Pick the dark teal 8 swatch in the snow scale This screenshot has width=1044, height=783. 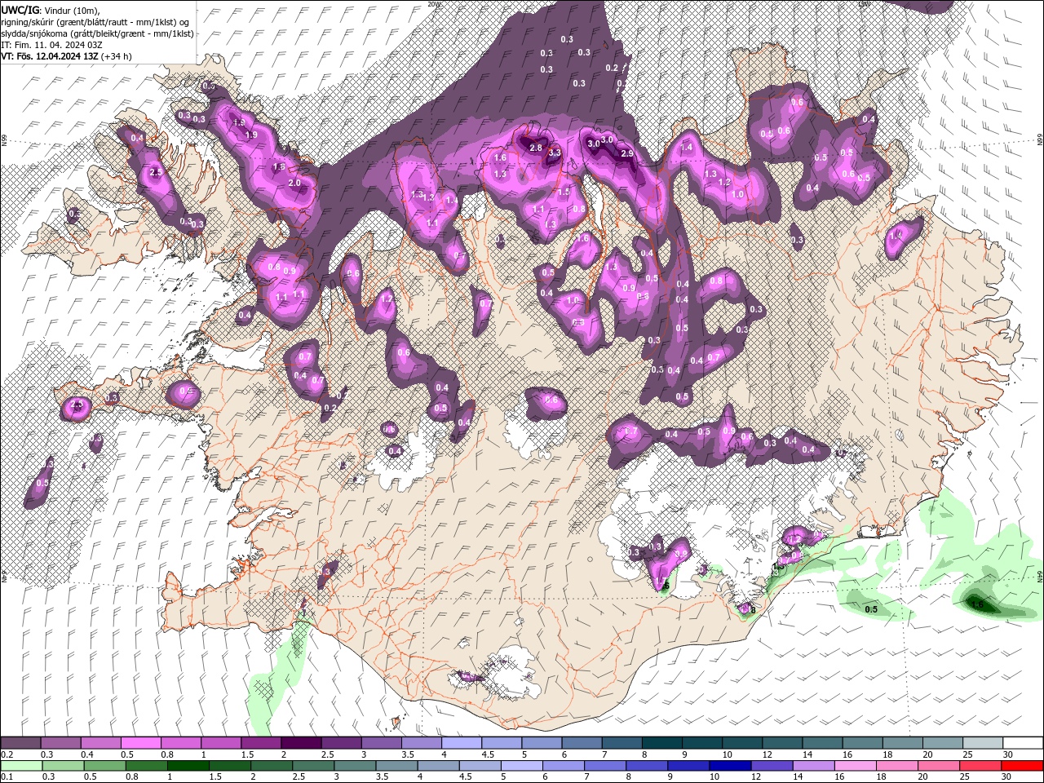[x=663, y=743]
